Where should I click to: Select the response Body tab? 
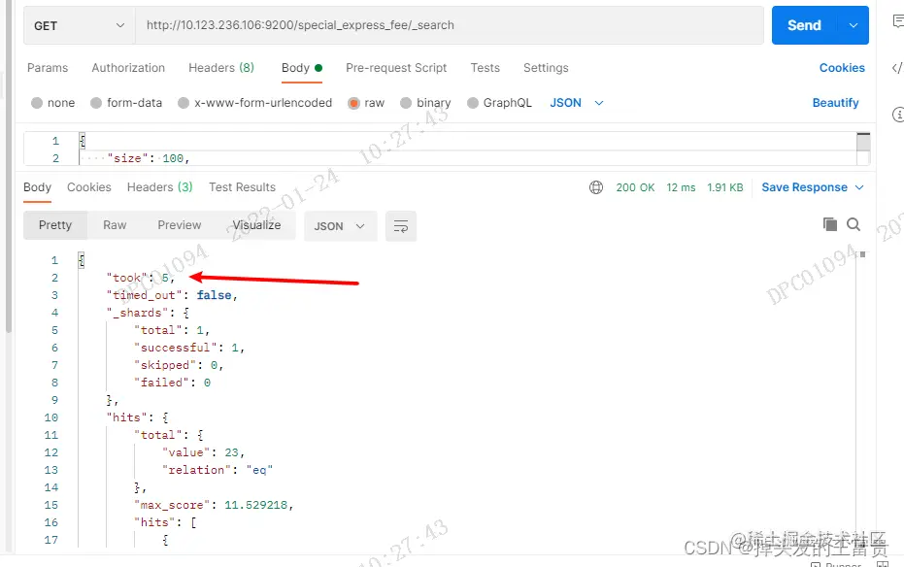point(38,187)
